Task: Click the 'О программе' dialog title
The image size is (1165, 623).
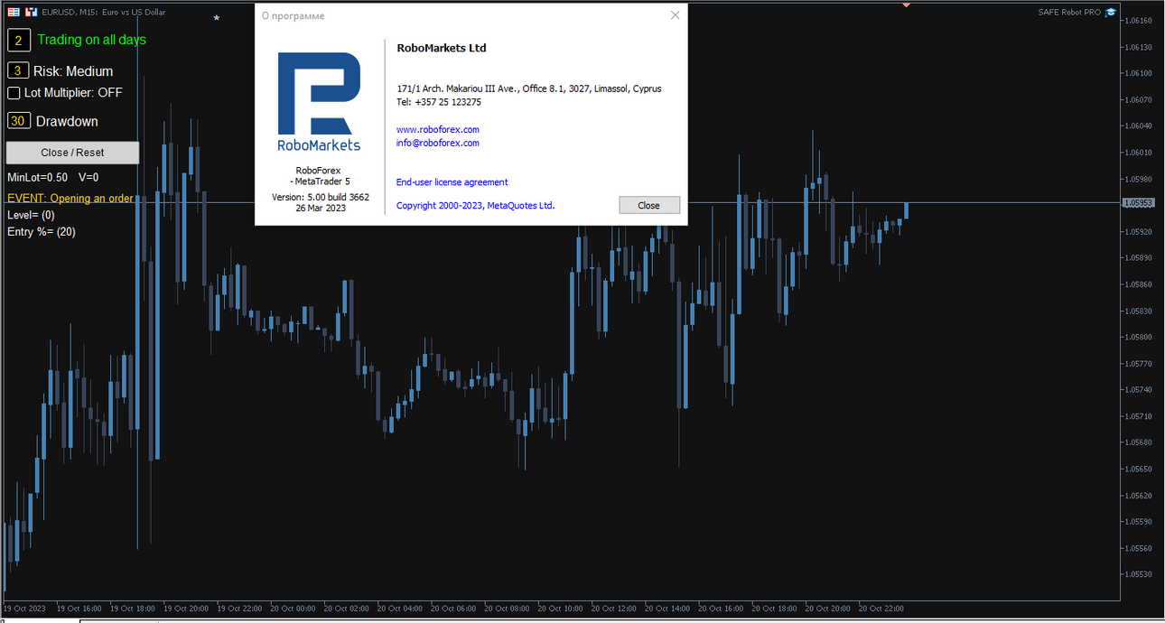Action: tap(293, 16)
